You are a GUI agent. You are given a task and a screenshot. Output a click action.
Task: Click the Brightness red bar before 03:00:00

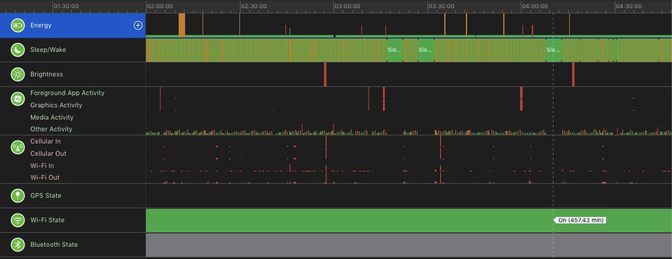point(325,75)
